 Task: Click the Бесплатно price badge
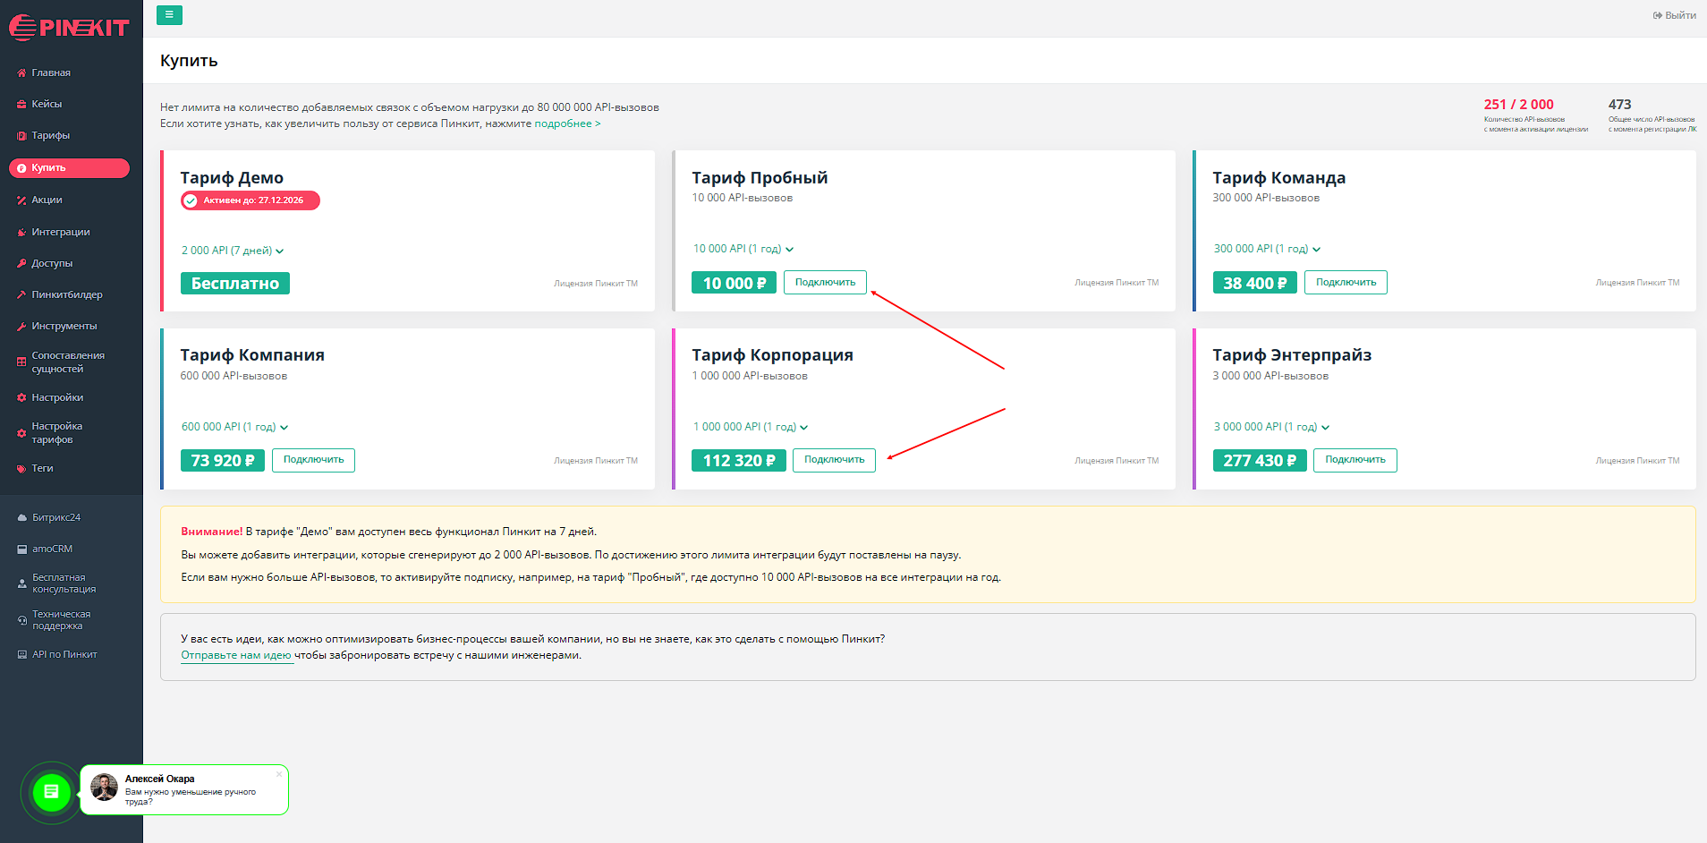pyautogui.click(x=235, y=284)
